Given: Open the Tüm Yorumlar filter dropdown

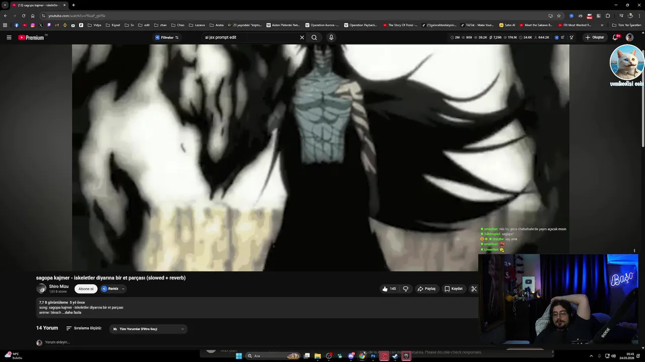Looking at the screenshot, I should 149,329.
